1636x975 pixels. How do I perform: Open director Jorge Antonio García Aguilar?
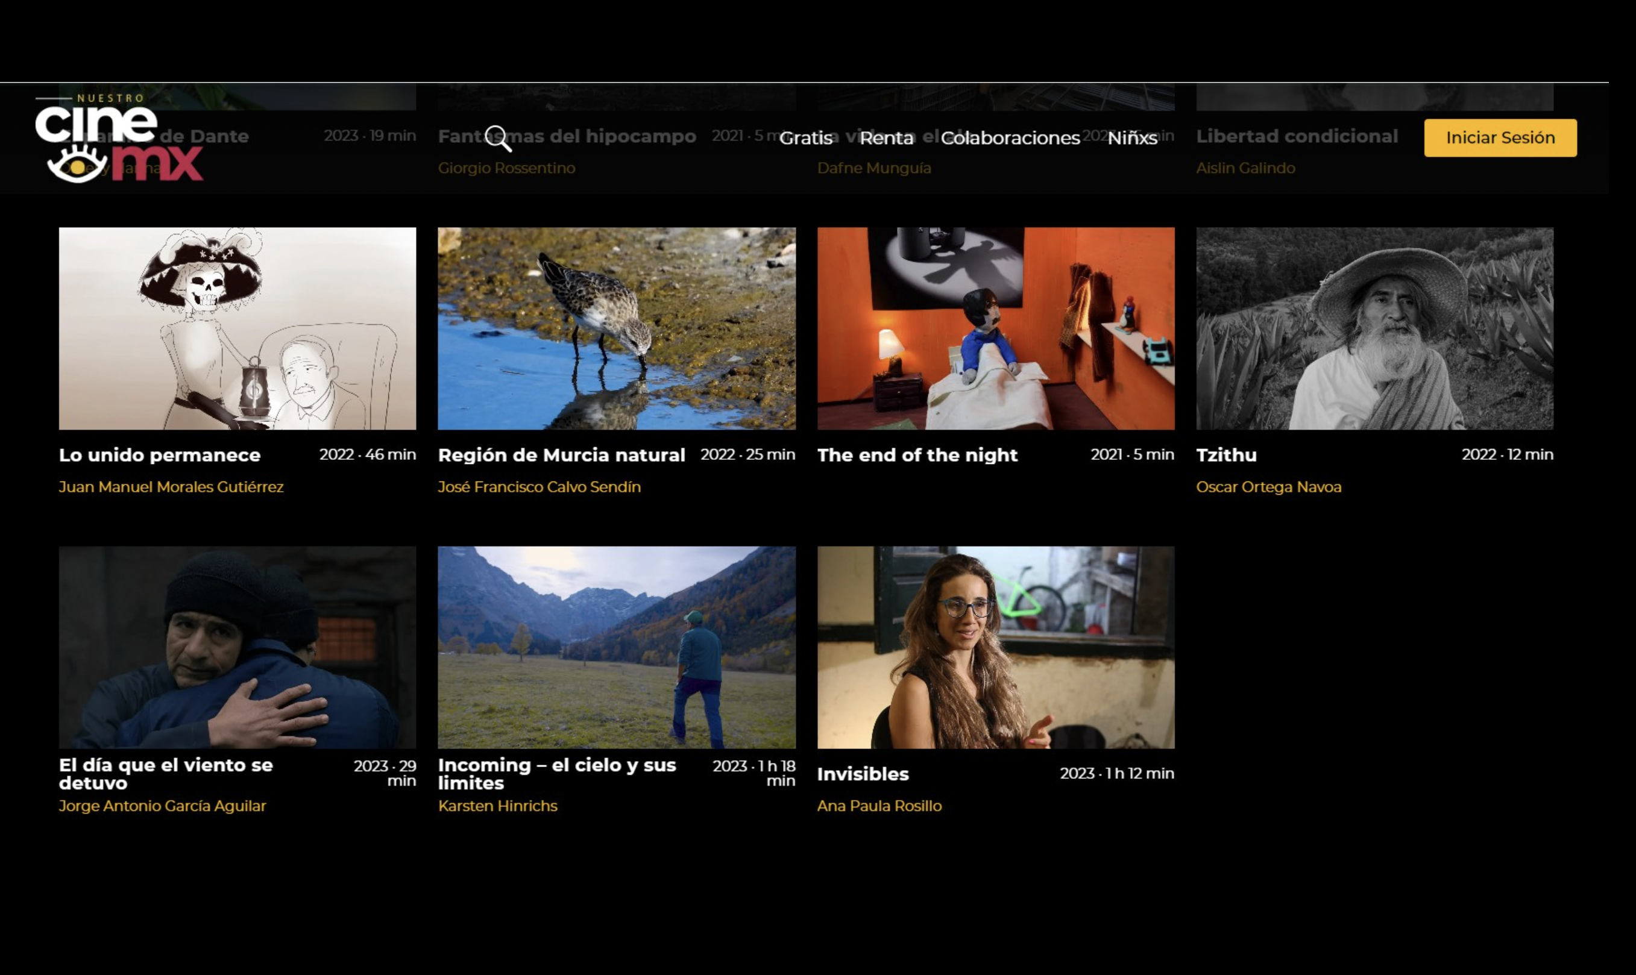click(x=162, y=806)
